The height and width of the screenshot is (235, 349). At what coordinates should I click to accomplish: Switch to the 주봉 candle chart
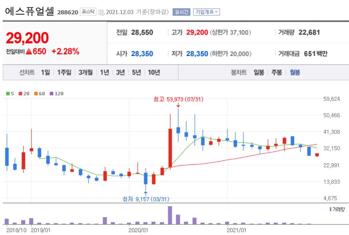(x=277, y=72)
